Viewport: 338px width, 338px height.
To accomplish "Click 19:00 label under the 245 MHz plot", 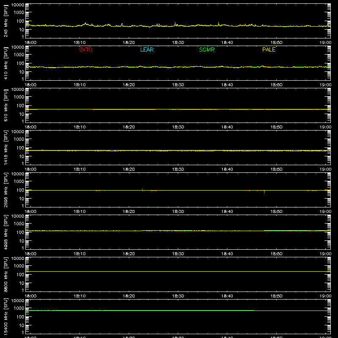I will click(325, 43).
